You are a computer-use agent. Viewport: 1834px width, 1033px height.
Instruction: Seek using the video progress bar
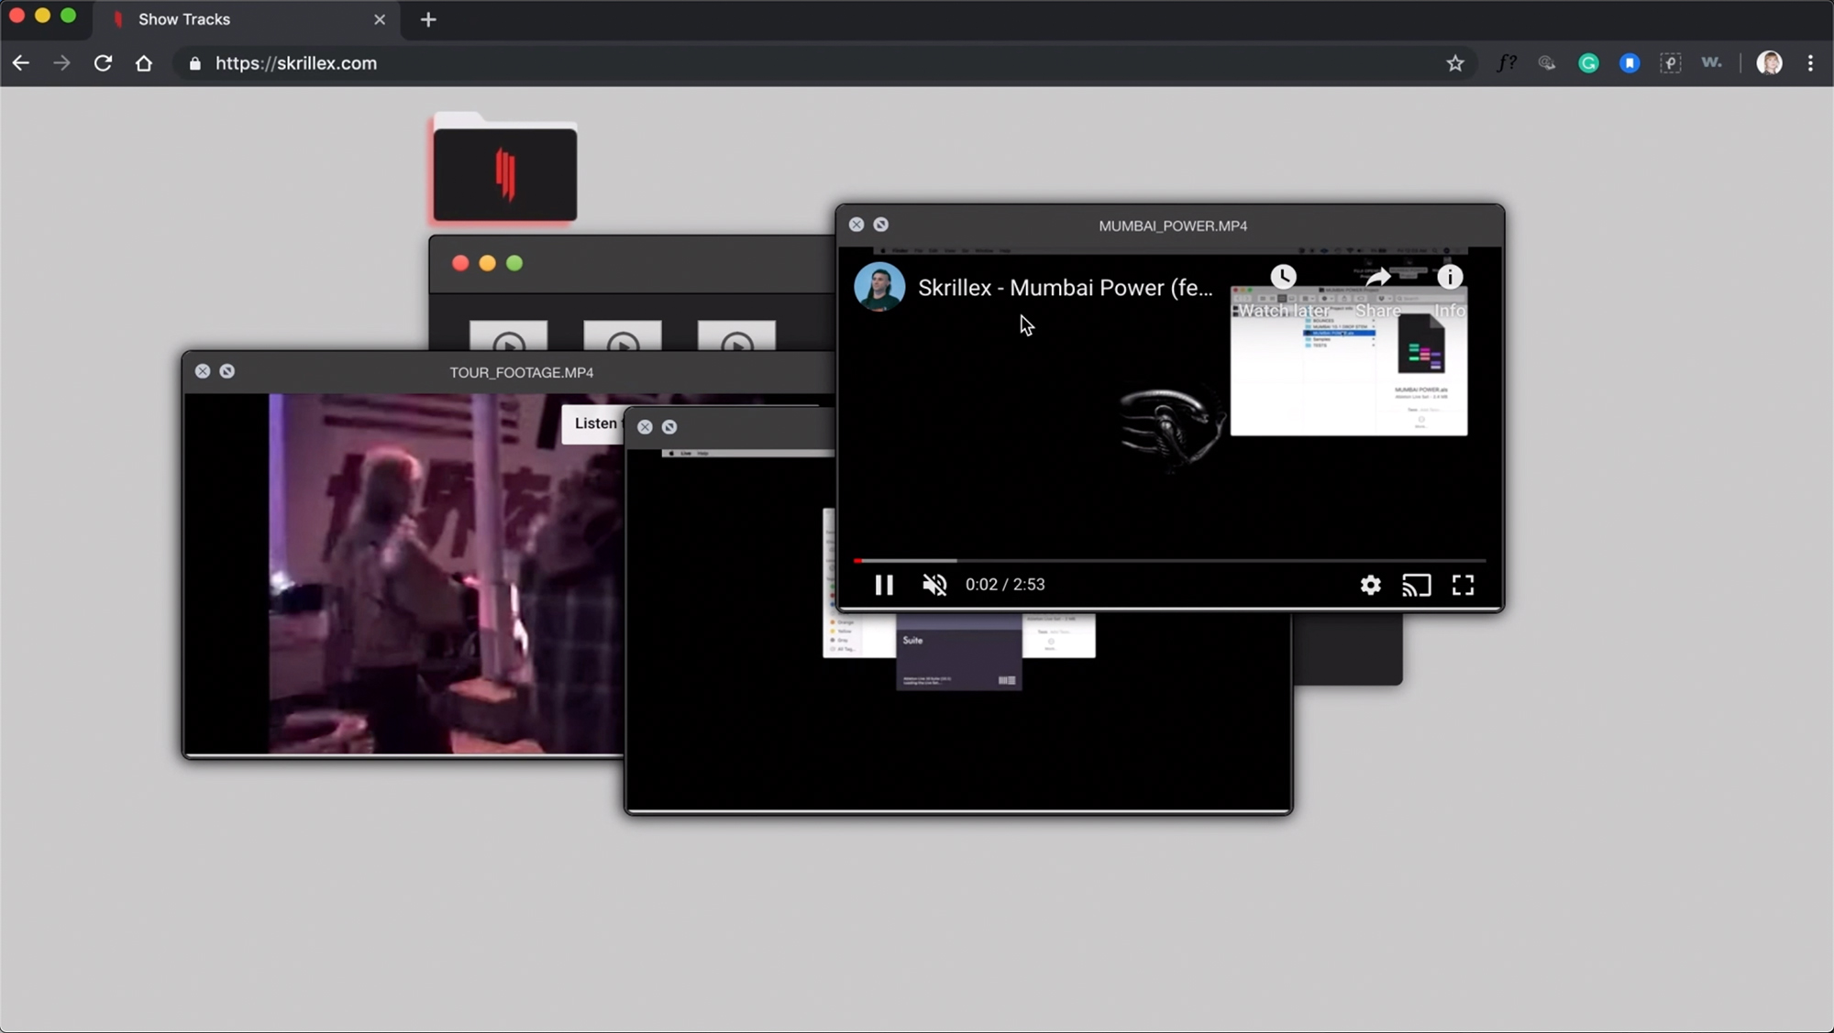click(1169, 560)
